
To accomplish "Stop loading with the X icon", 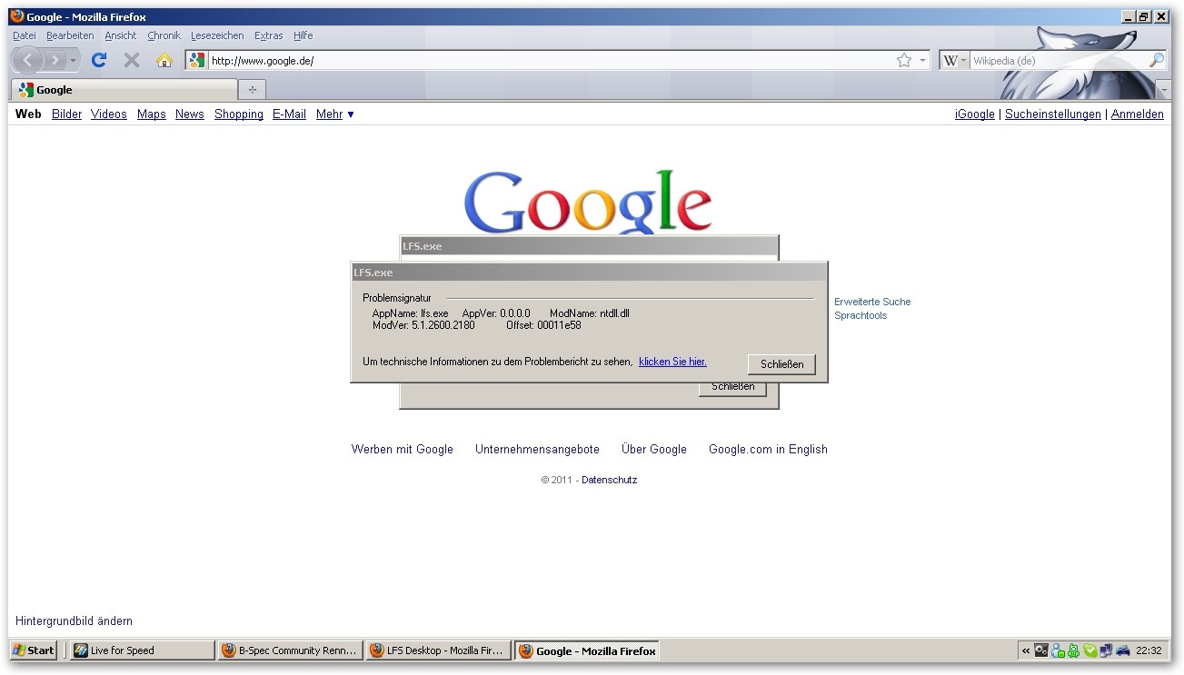I will click(x=132, y=60).
